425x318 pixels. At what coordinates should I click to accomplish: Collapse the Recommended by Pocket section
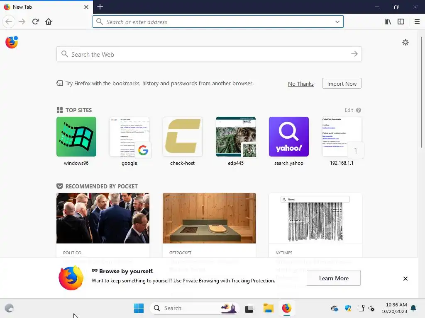click(97, 186)
